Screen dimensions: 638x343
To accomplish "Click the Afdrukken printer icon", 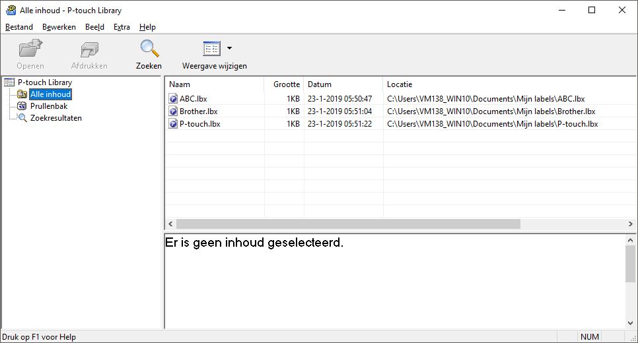I will tap(89, 49).
